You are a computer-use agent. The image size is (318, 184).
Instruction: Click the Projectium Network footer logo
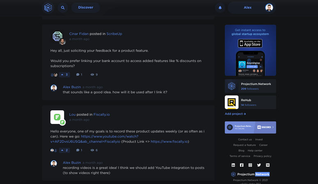tap(250, 174)
